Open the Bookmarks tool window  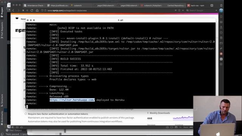pyautogui.click(x=2, y=118)
